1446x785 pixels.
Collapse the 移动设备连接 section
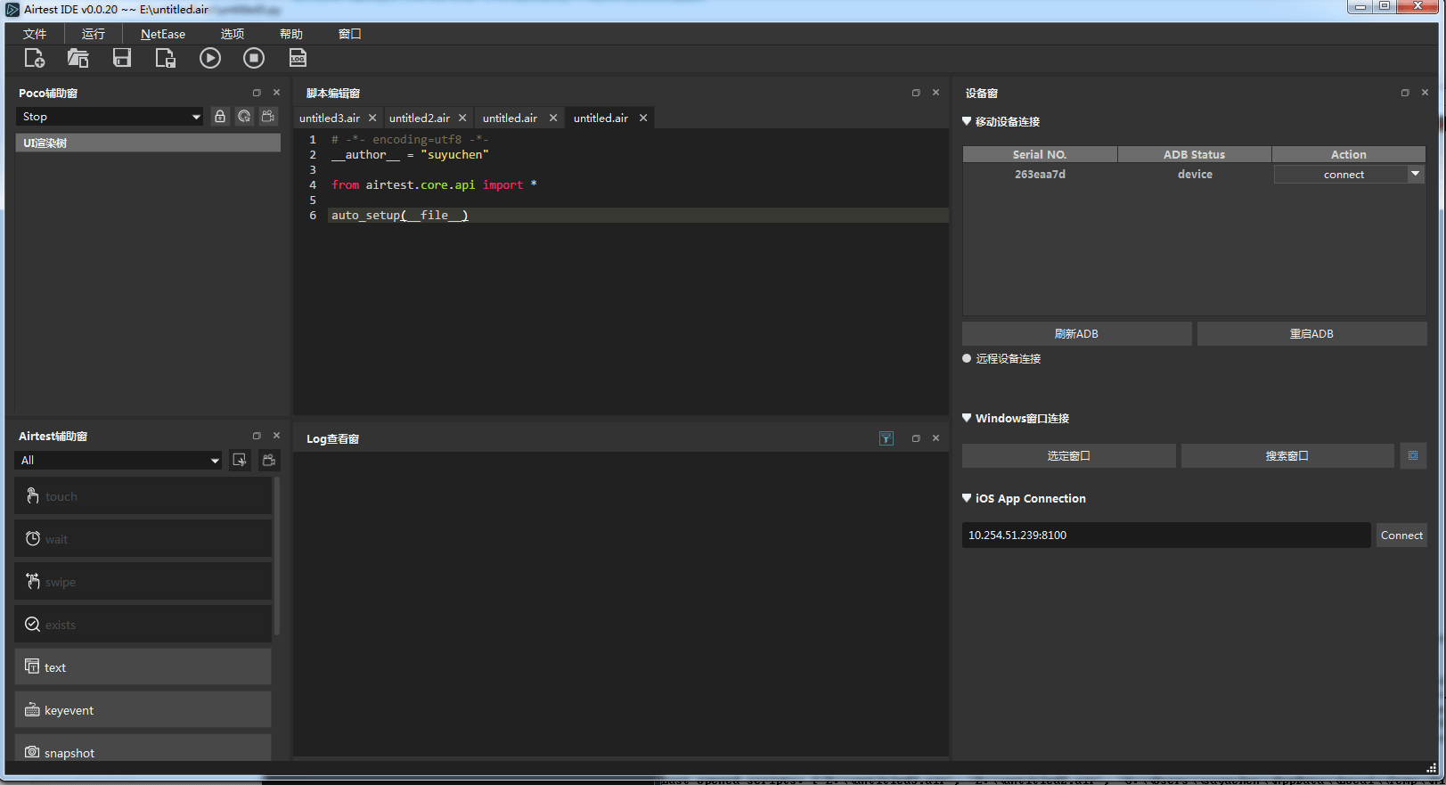click(967, 121)
